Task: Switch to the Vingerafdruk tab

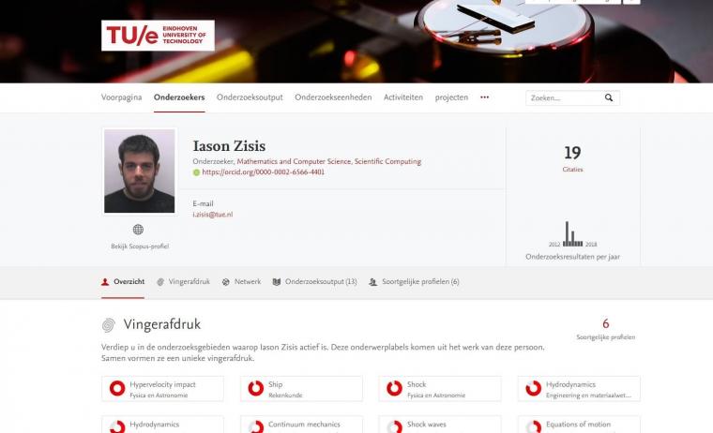Action: pyautogui.click(x=184, y=282)
